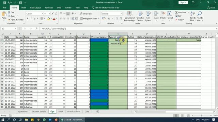Screen dimensions: 218x122
Task: Click the Insert Function fx icon
Action: (36, 28)
